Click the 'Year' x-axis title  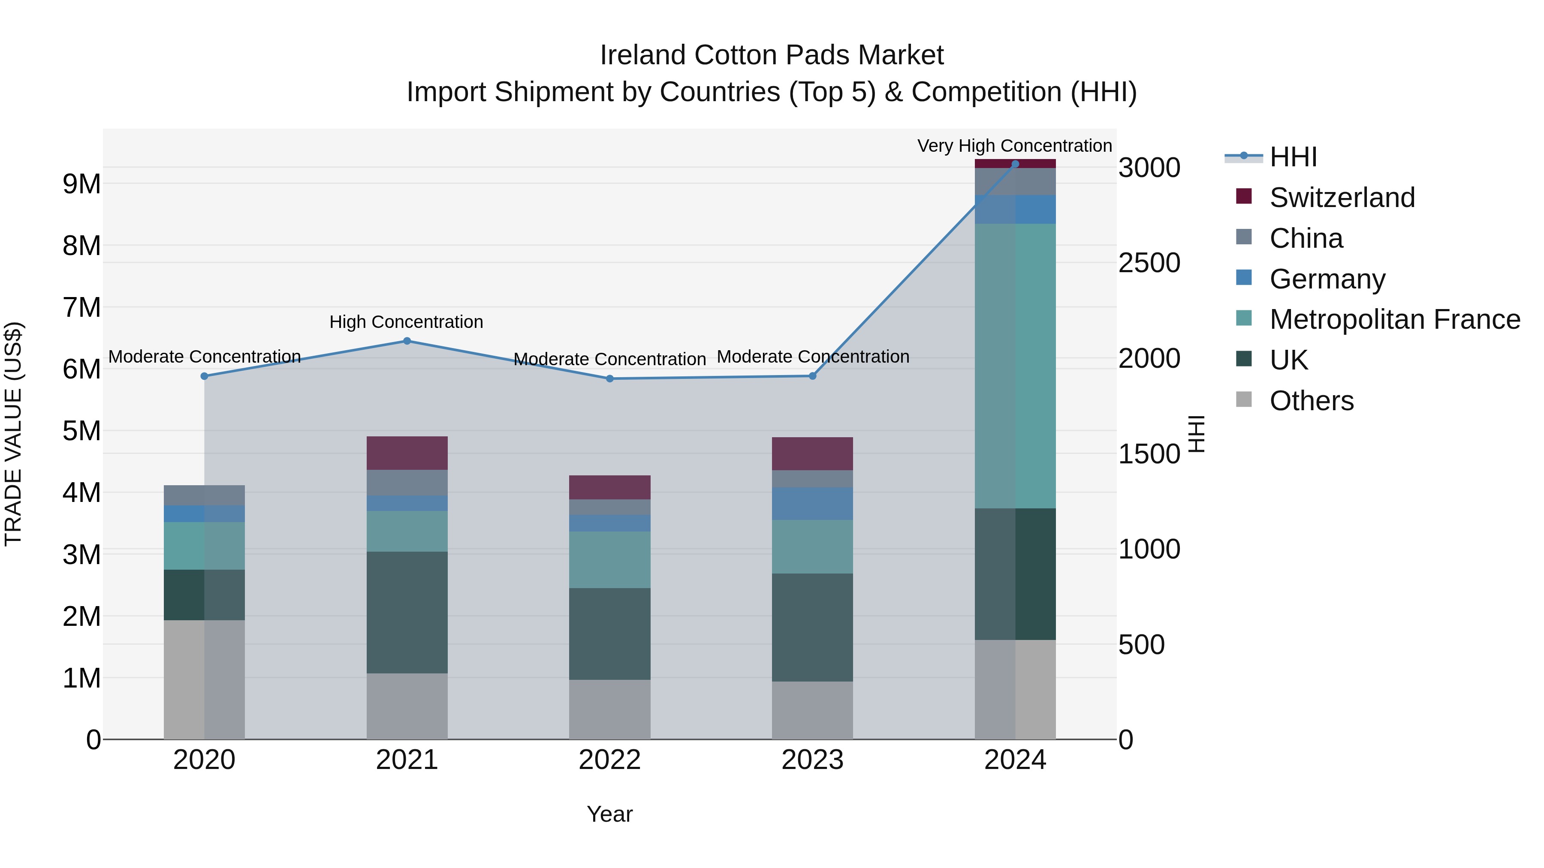609,814
